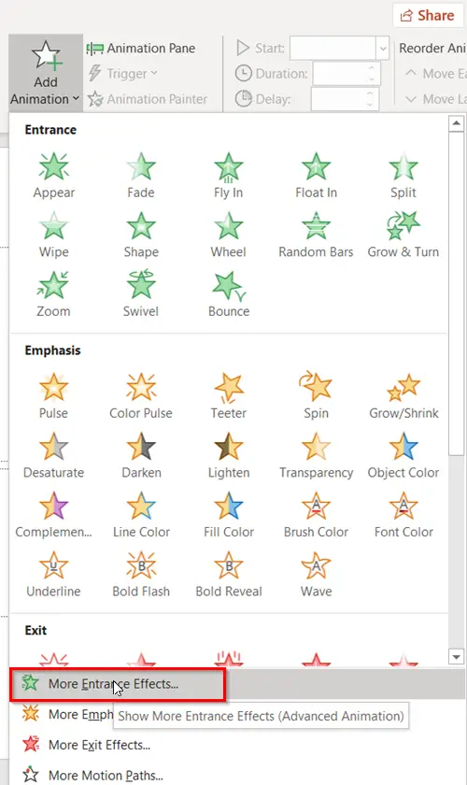The image size is (467, 785).
Task: Click the Share button
Action: pyautogui.click(x=428, y=16)
